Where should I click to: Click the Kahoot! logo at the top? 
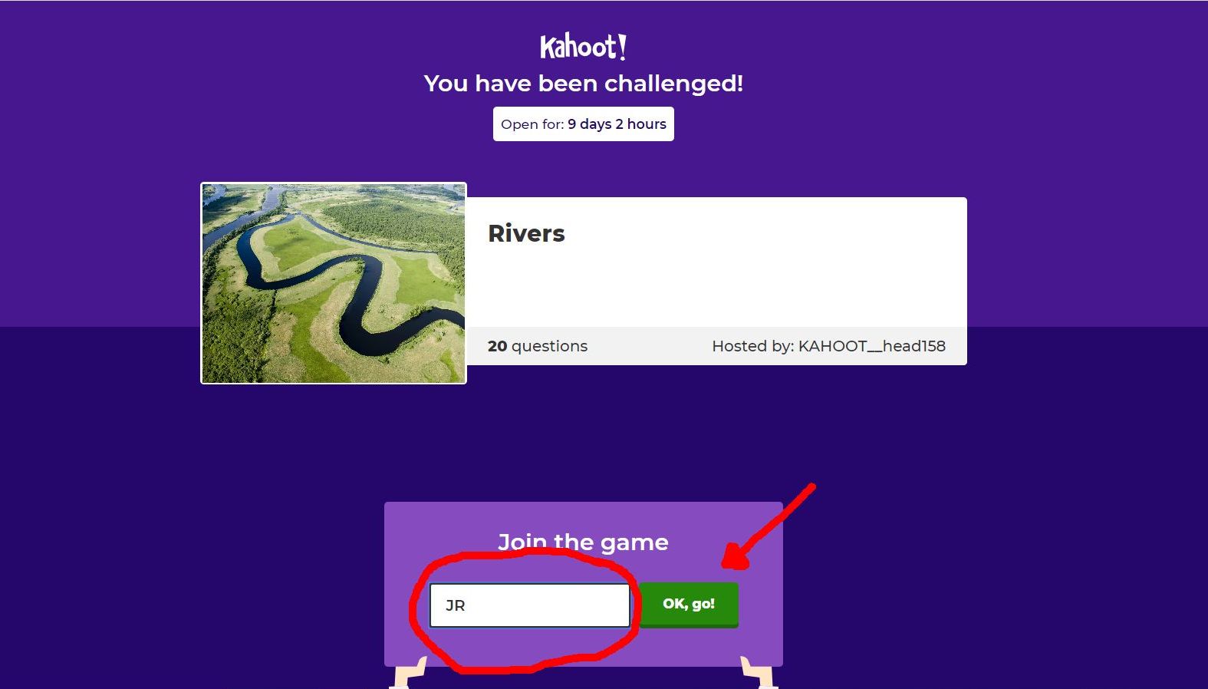583,47
